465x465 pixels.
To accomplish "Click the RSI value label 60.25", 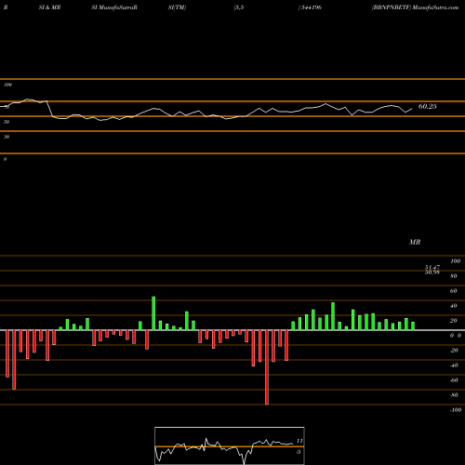I will [x=427, y=106].
